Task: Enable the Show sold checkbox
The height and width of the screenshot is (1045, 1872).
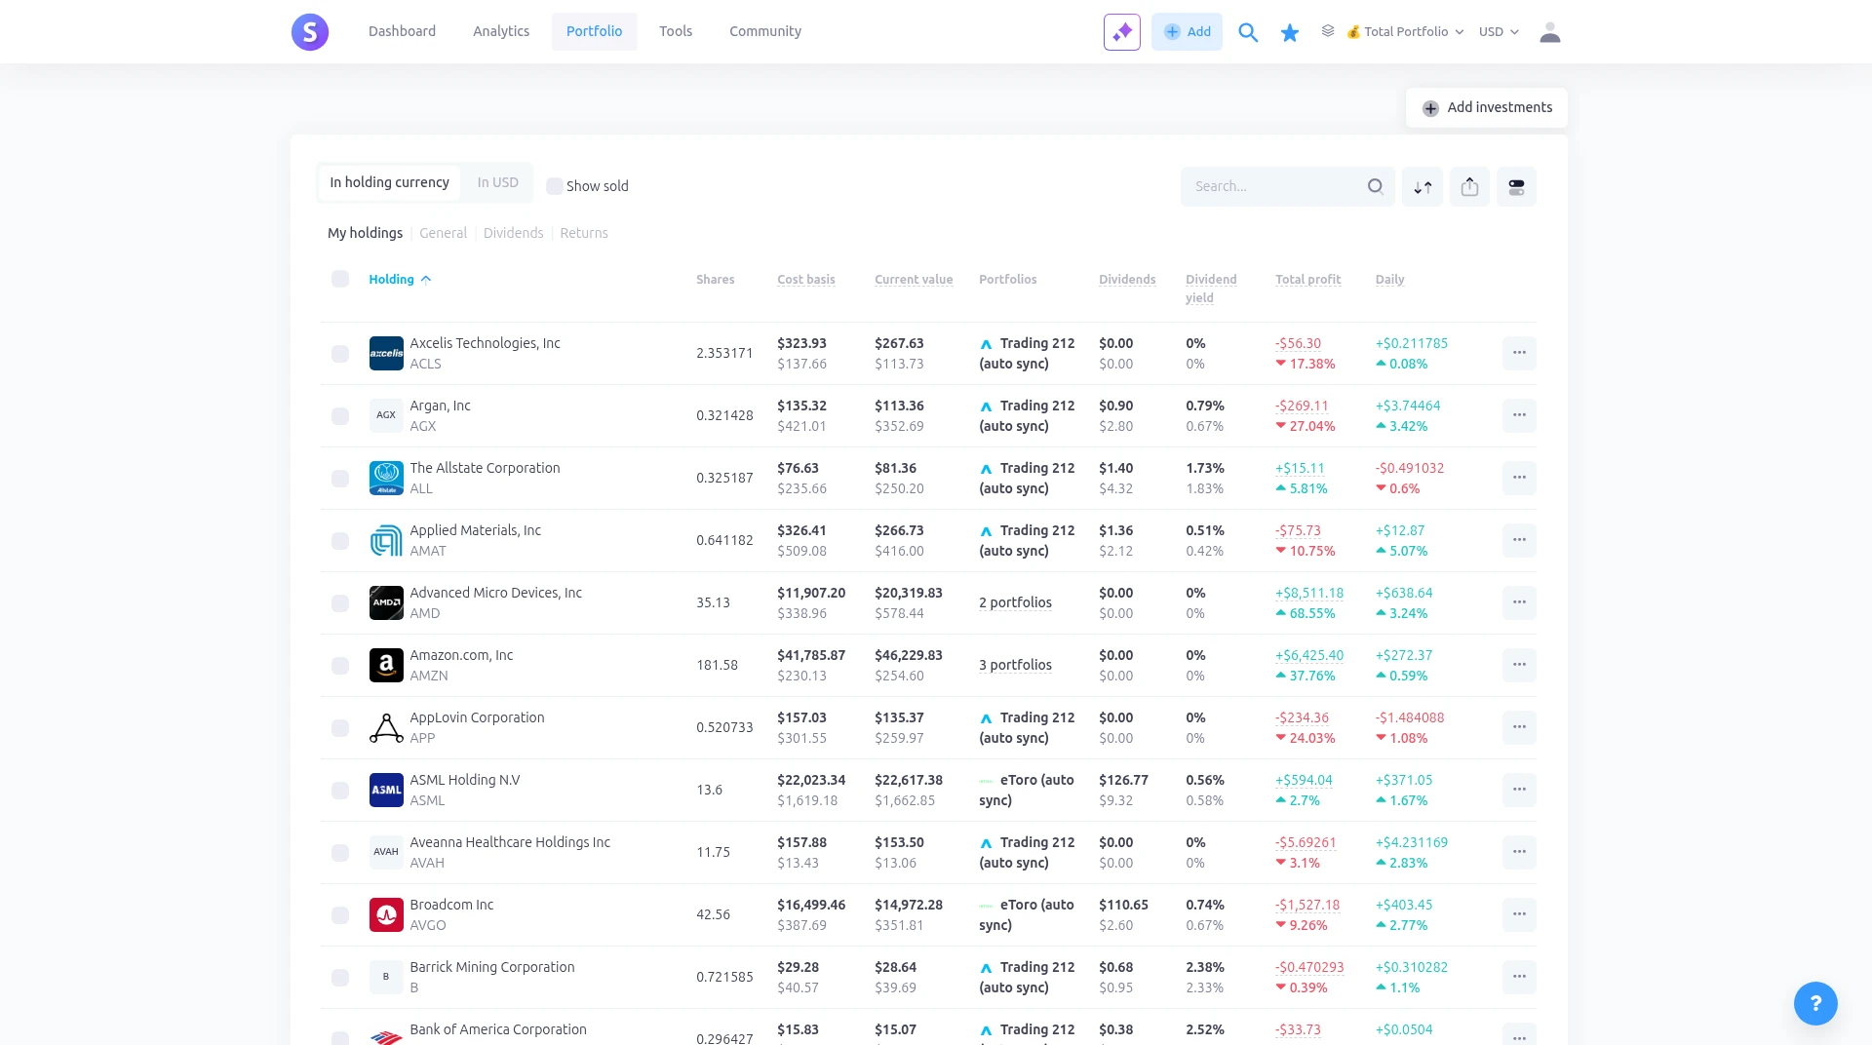Action: (x=554, y=186)
